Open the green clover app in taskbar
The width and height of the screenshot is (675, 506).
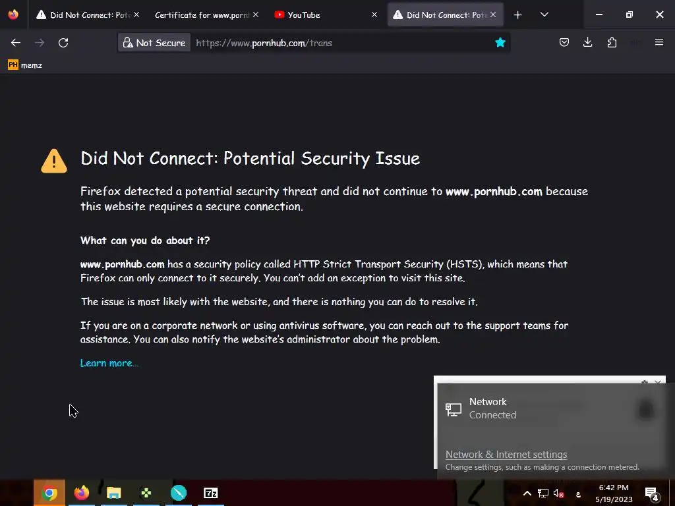(146, 493)
